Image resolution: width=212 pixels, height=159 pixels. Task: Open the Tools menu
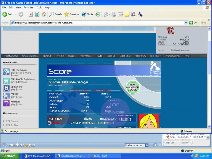click(39, 7)
